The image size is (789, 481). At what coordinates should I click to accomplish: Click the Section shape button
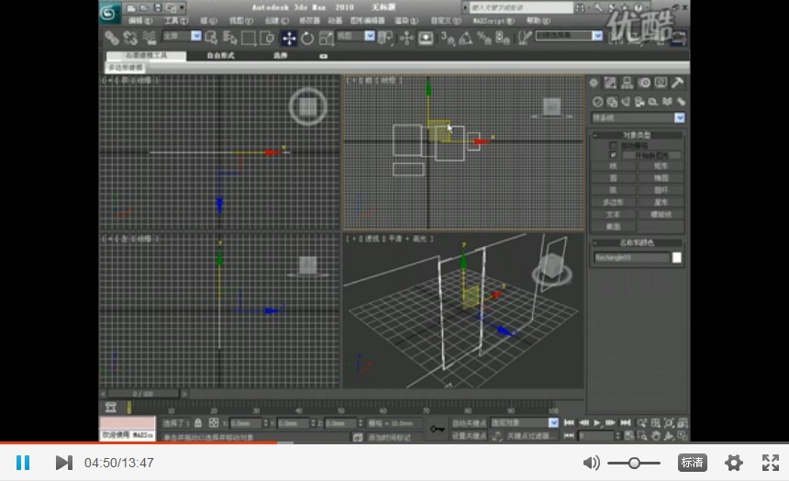coord(613,227)
